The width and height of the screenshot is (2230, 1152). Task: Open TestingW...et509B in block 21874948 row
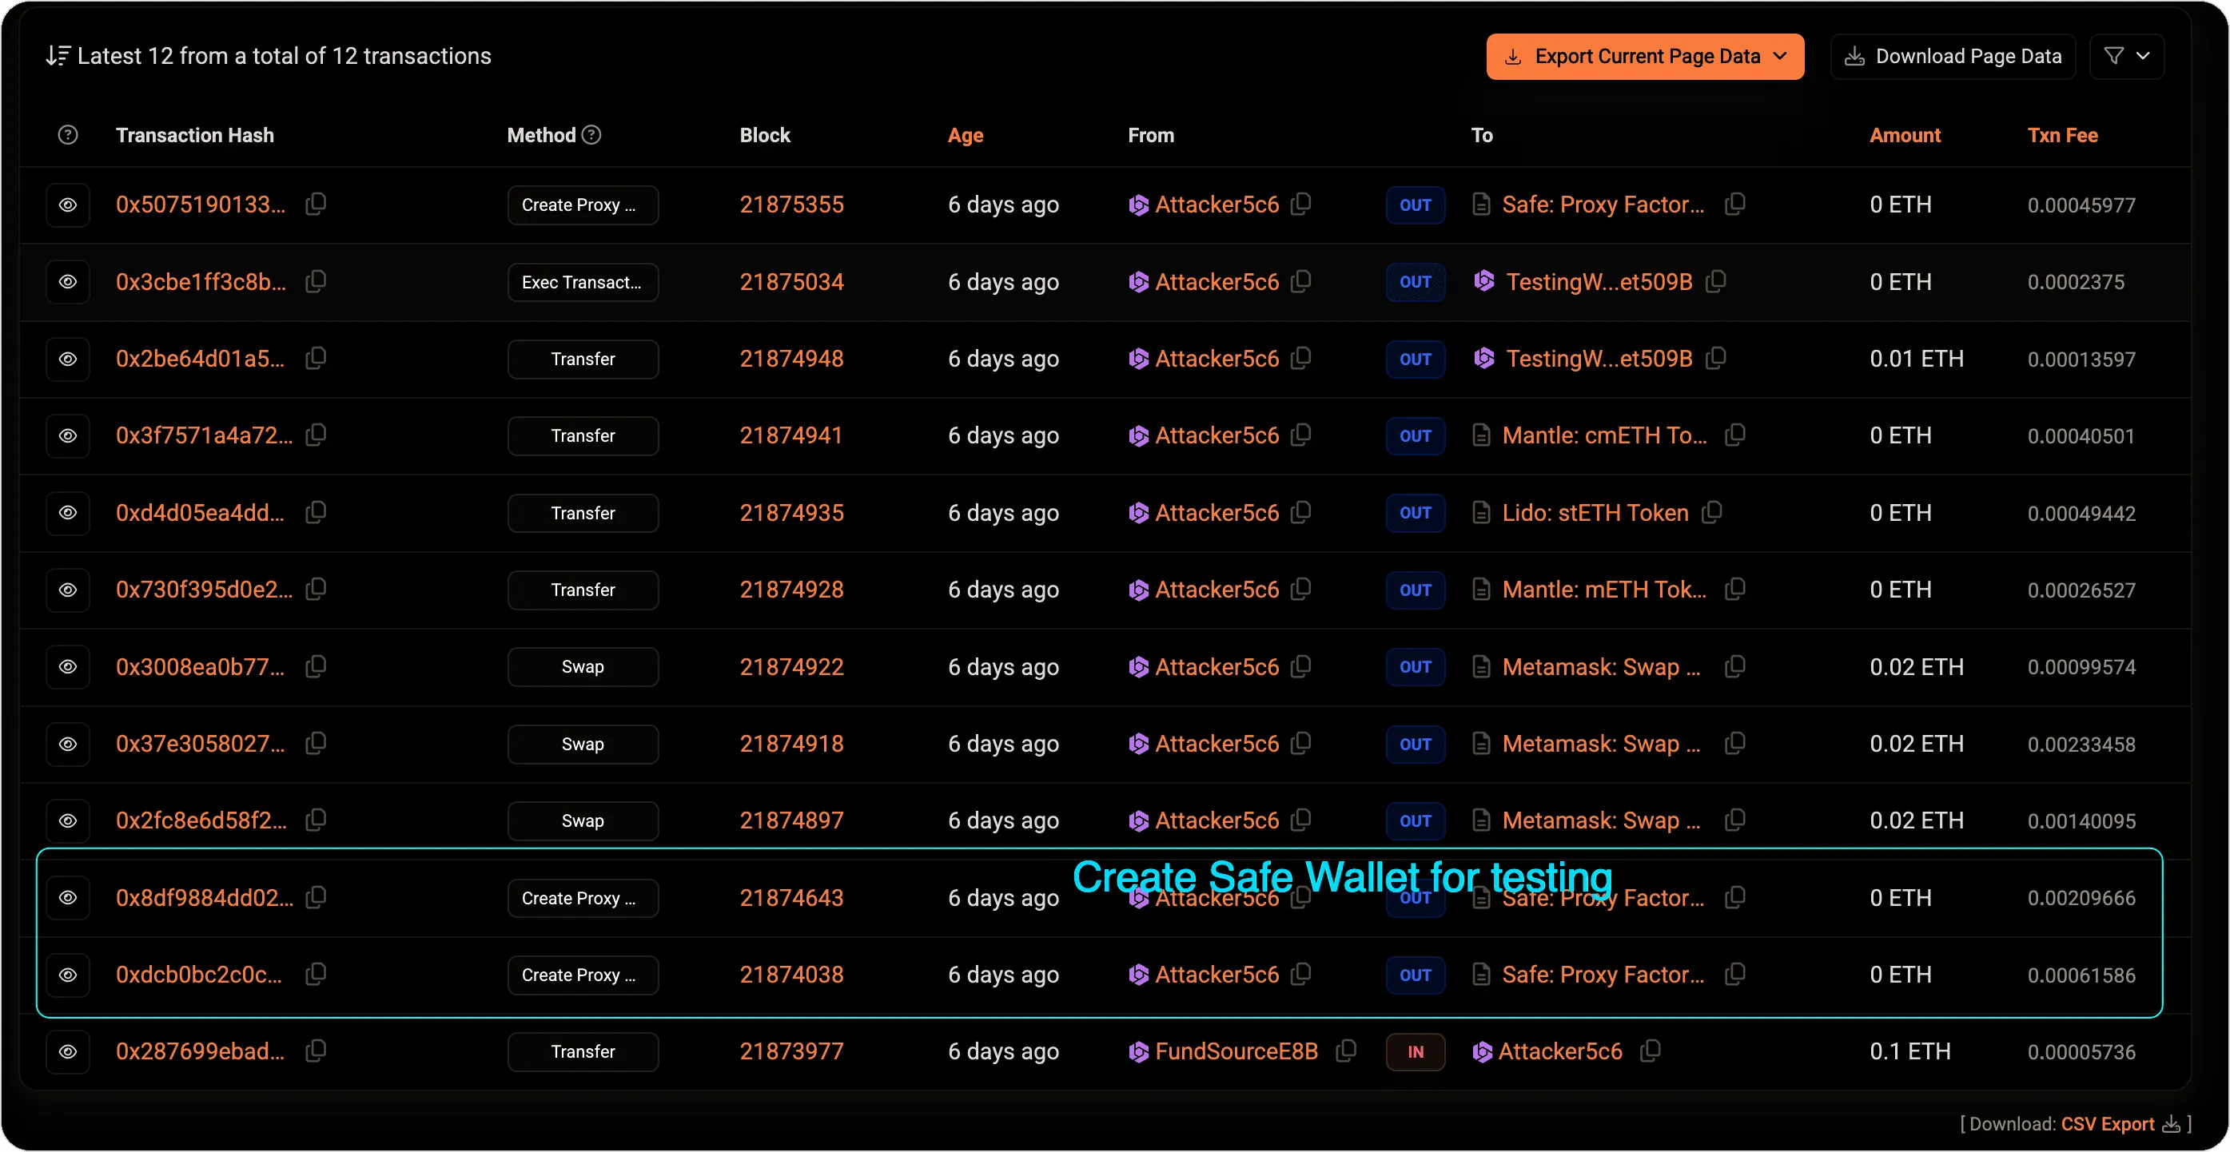tap(1599, 359)
